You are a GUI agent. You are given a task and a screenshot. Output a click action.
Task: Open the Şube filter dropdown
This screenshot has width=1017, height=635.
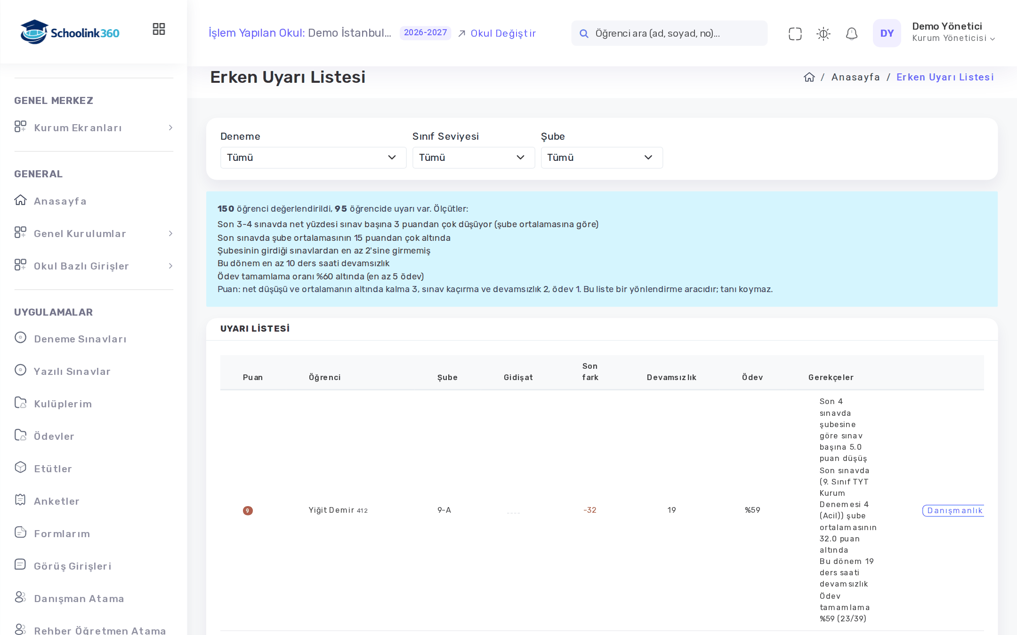pyautogui.click(x=602, y=158)
